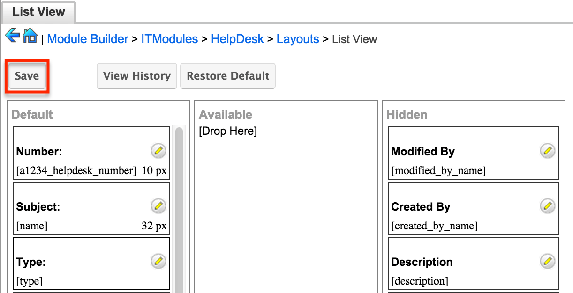
Task: Open the edit icon for the Type field
Action: pos(158,261)
